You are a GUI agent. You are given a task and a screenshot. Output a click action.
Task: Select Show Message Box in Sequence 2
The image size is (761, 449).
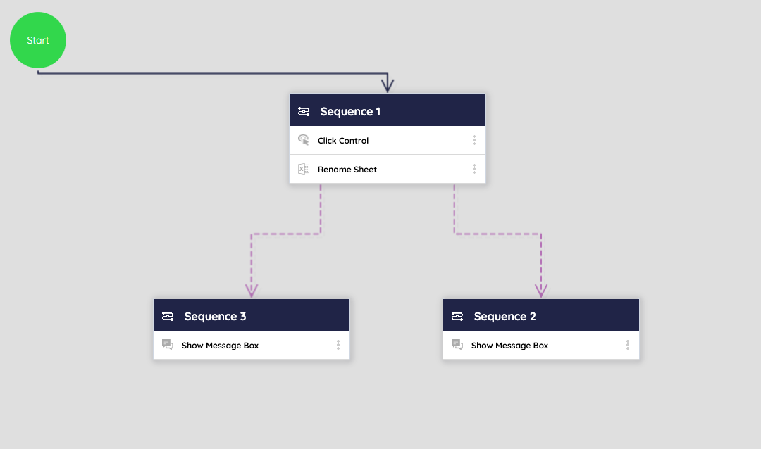click(x=509, y=346)
